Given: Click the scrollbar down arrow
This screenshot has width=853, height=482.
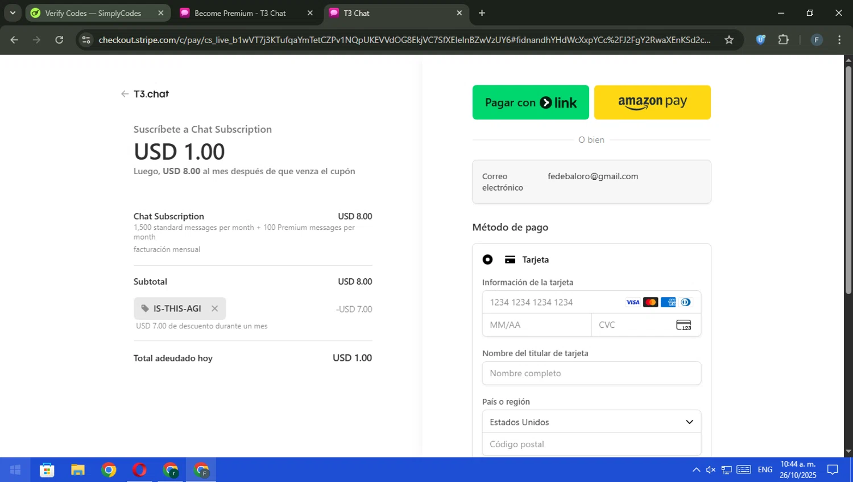Looking at the screenshot, I should pos(848,452).
